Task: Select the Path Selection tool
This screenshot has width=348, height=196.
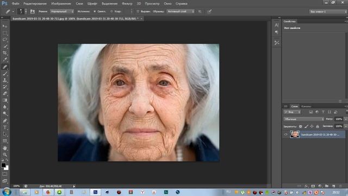Action: (5, 134)
